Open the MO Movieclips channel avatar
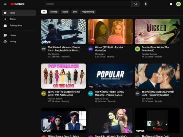Image resolution: width=183 pixels, height=137 pixels. pyautogui.click(x=90, y=49)
